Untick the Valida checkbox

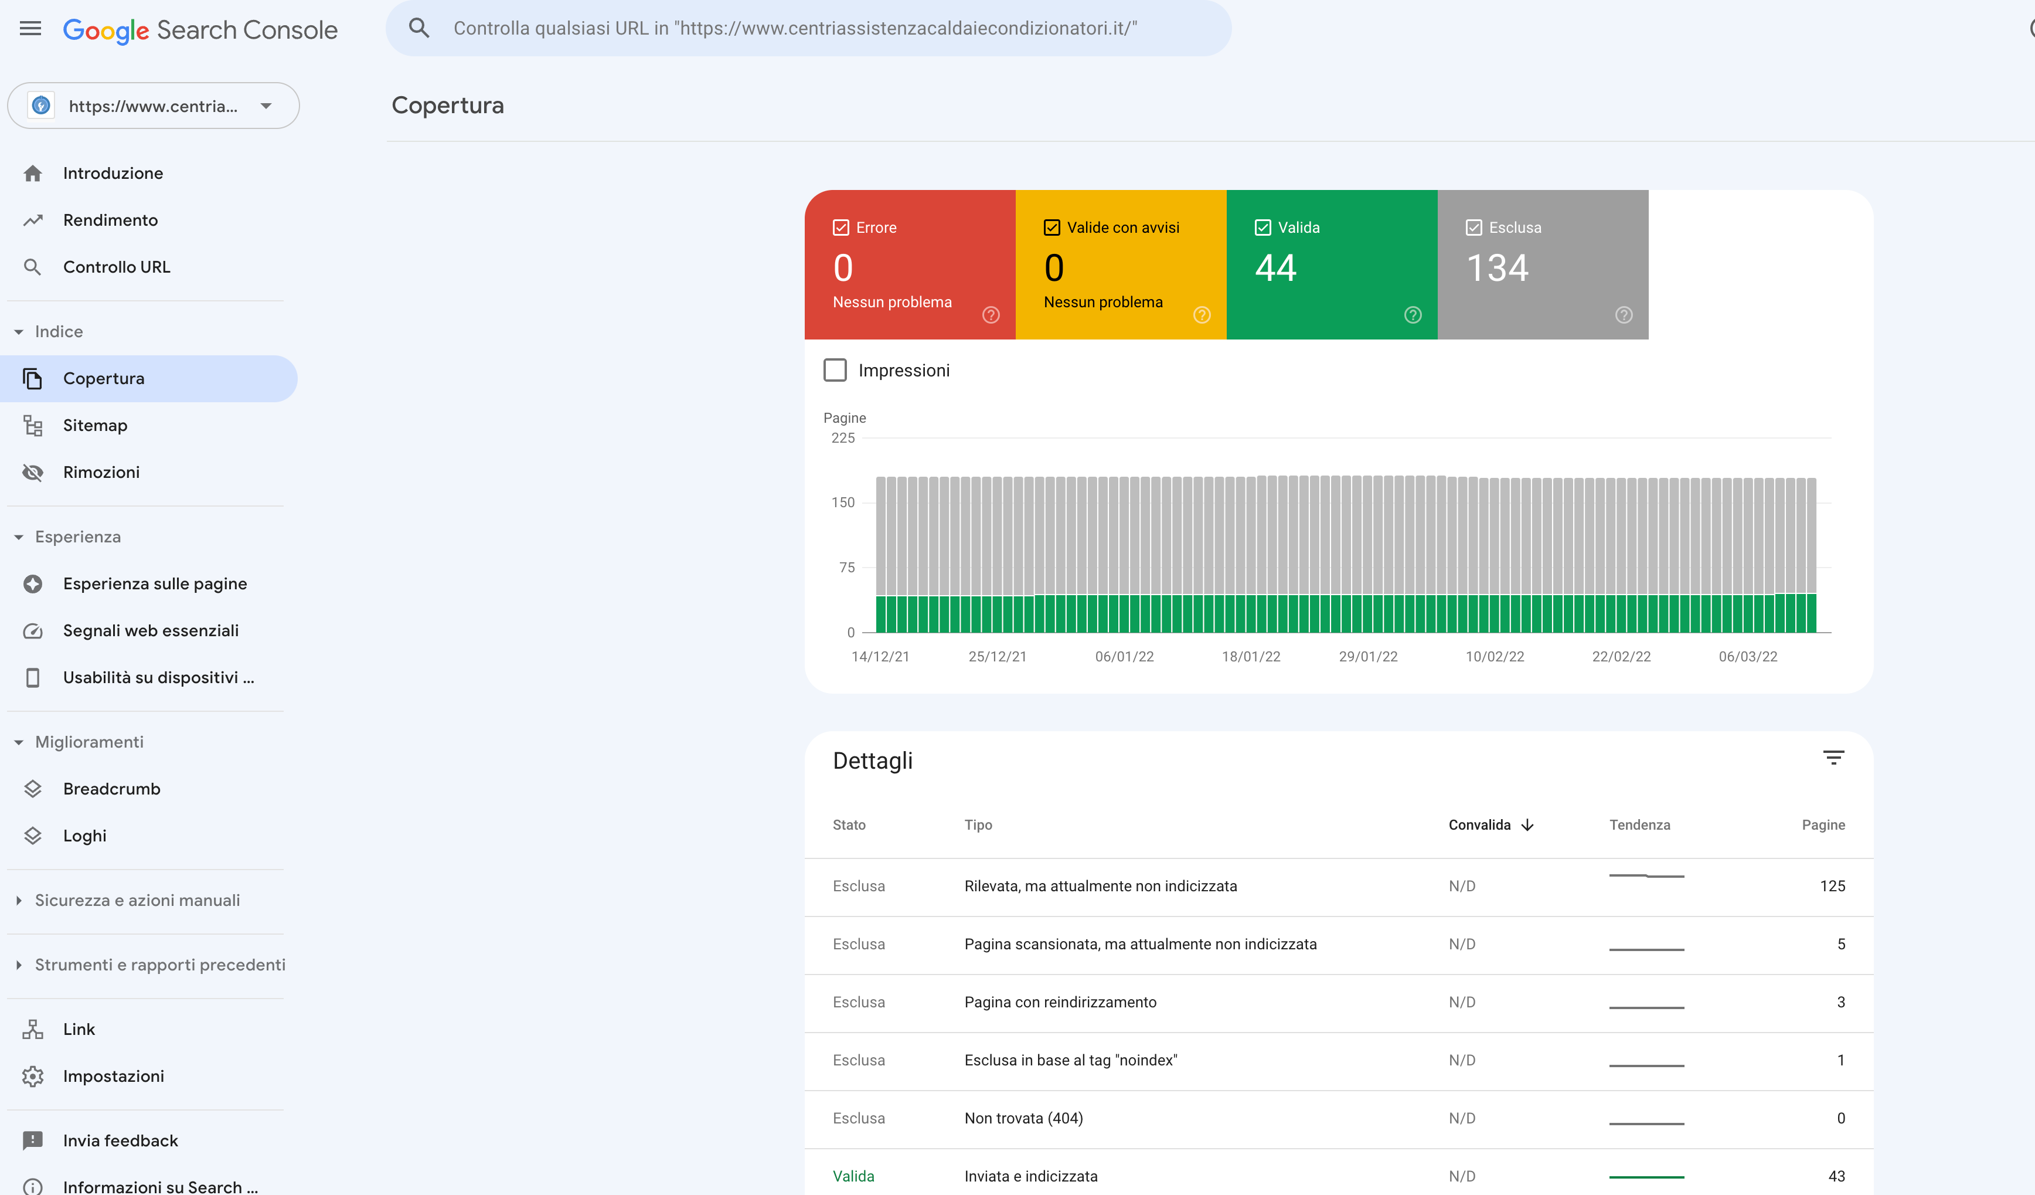1262,227
